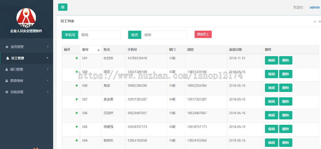Viewport: 321px width, 149px height.
Task: Click 编辑 for employee 587
Action: pyautogui.click(x=271, y=102)
